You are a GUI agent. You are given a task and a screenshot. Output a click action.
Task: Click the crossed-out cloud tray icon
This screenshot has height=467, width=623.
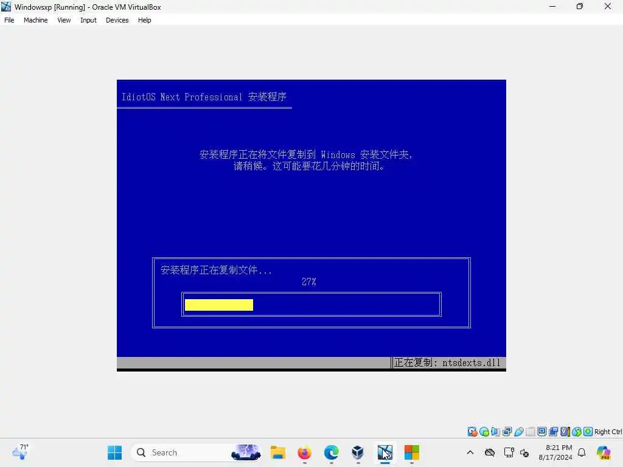tap(490, 452)
